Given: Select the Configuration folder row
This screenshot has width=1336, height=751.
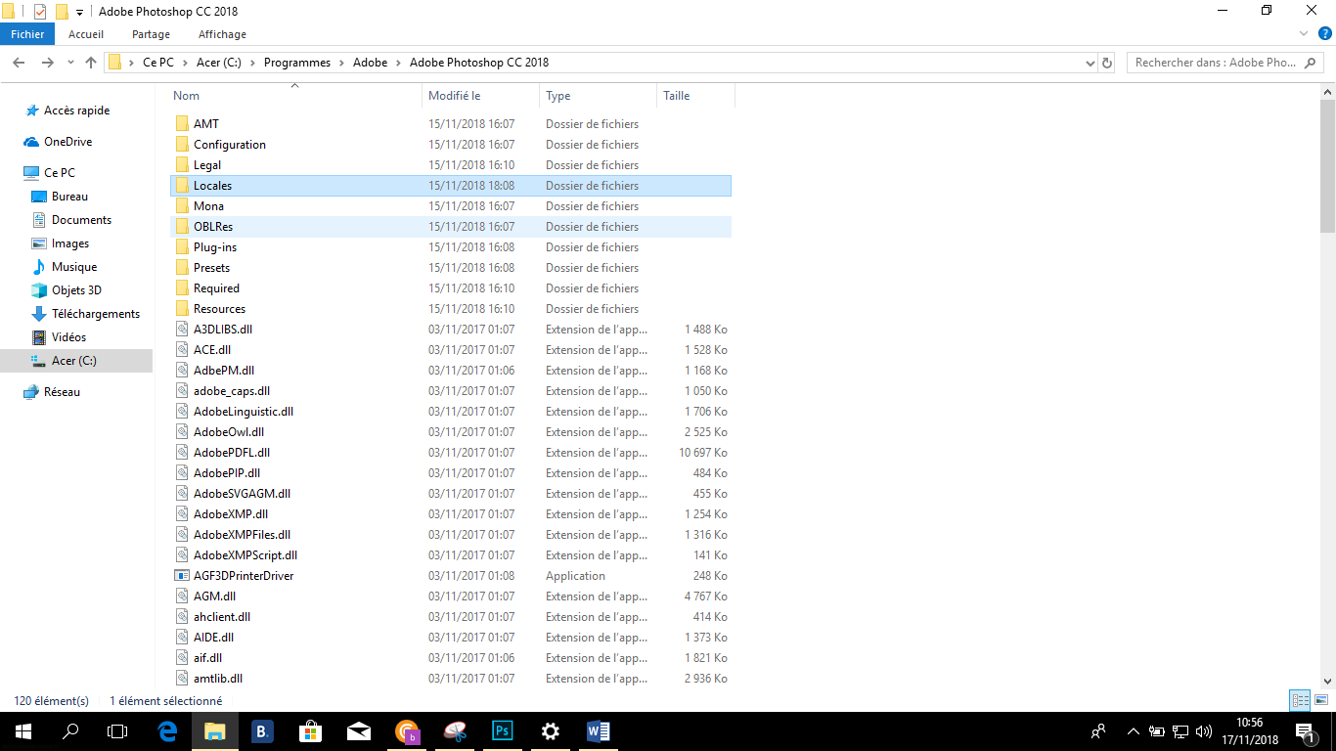Looking at the screenshot, I should coord(451,145).
